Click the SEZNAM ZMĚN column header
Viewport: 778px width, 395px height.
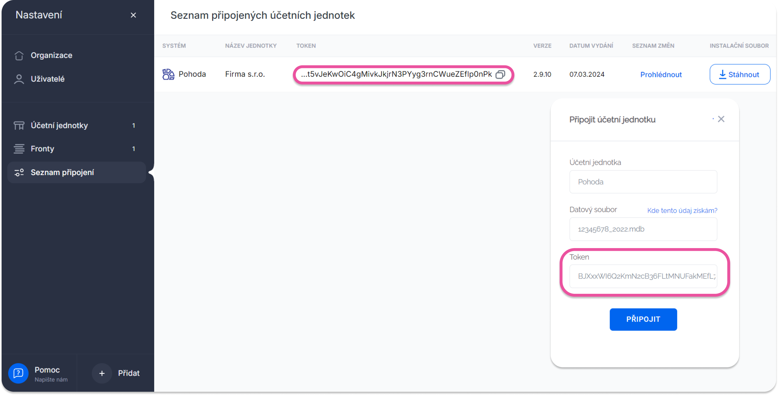pyautogui.click(x=653, y=46)
